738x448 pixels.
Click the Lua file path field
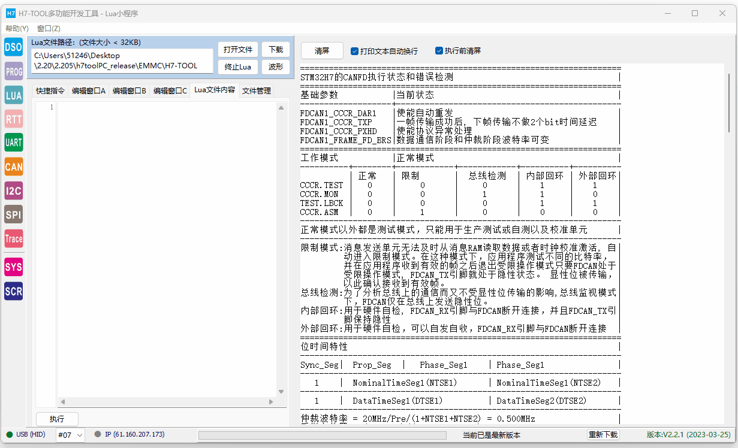click(122, 60)
